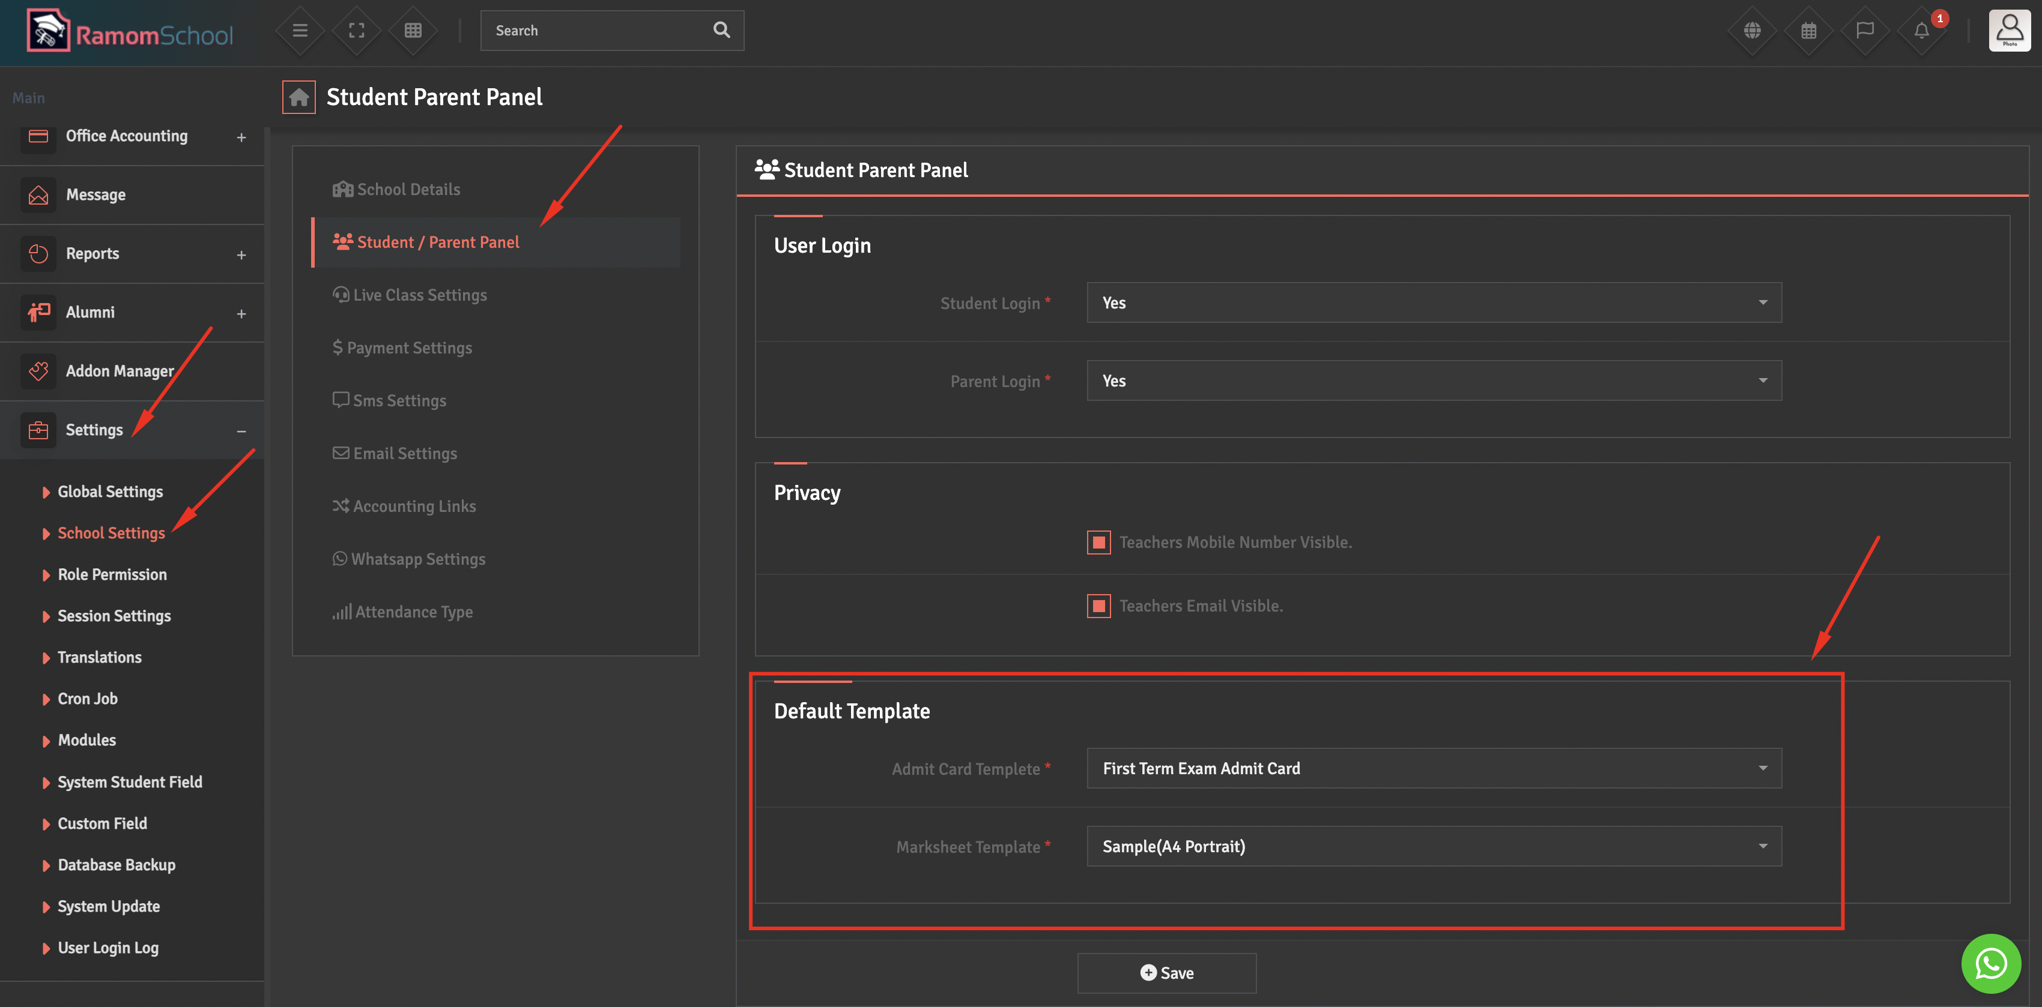The height and width of the screenshot is (1007, 2042).
Task: Enter fullscreen mode via expand icon
Action: pos(357,30)
